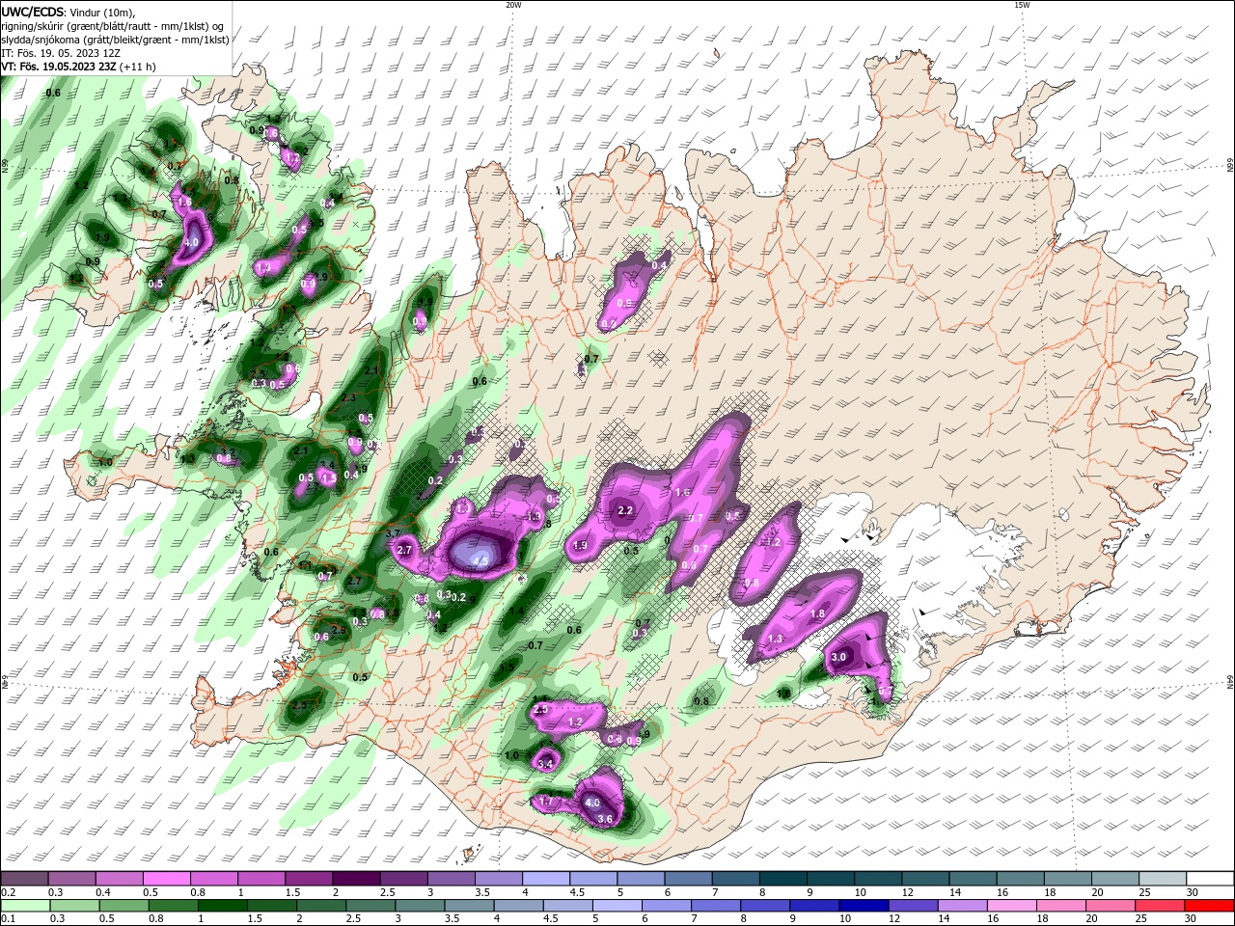Image resolution: width=1235 pixels, height=926 pixels.
Task: Click the deep blue lower legend swatch after 10
Action: 865,906
